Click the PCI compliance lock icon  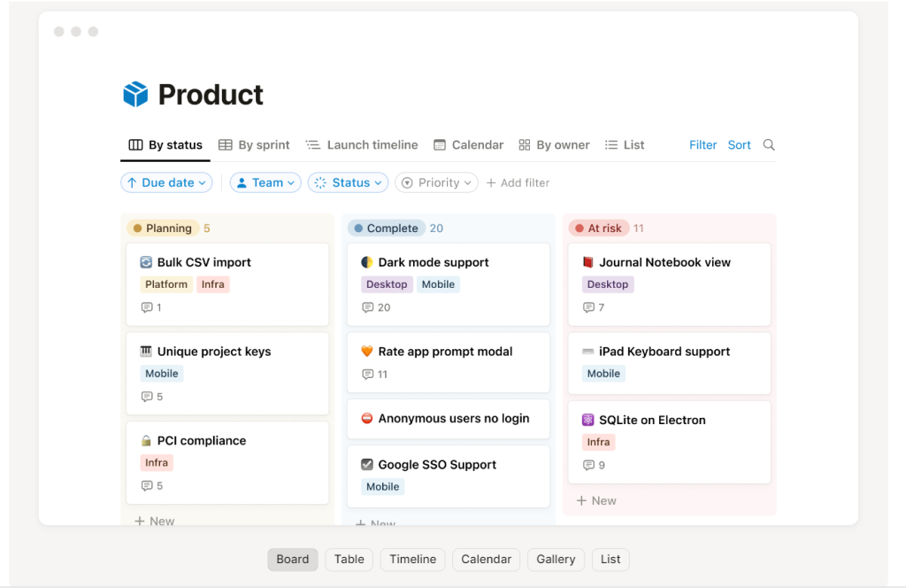pyautogui.click(x=146, y=440)
